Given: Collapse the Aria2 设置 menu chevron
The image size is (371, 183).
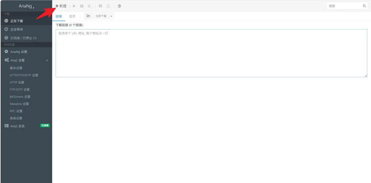Looking at the screenshot, I should click(47, 60).
